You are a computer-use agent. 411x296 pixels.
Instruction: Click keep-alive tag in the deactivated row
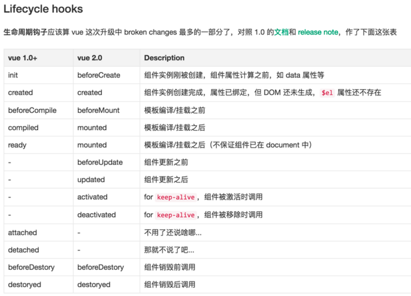point(176,215)
